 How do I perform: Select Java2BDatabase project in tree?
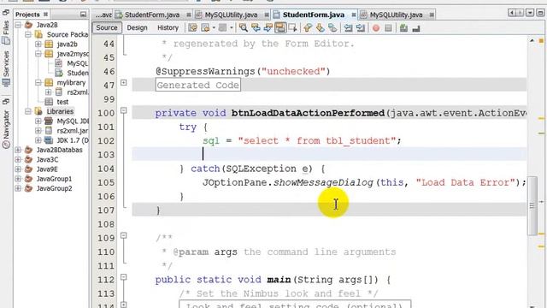click(59, 150)
